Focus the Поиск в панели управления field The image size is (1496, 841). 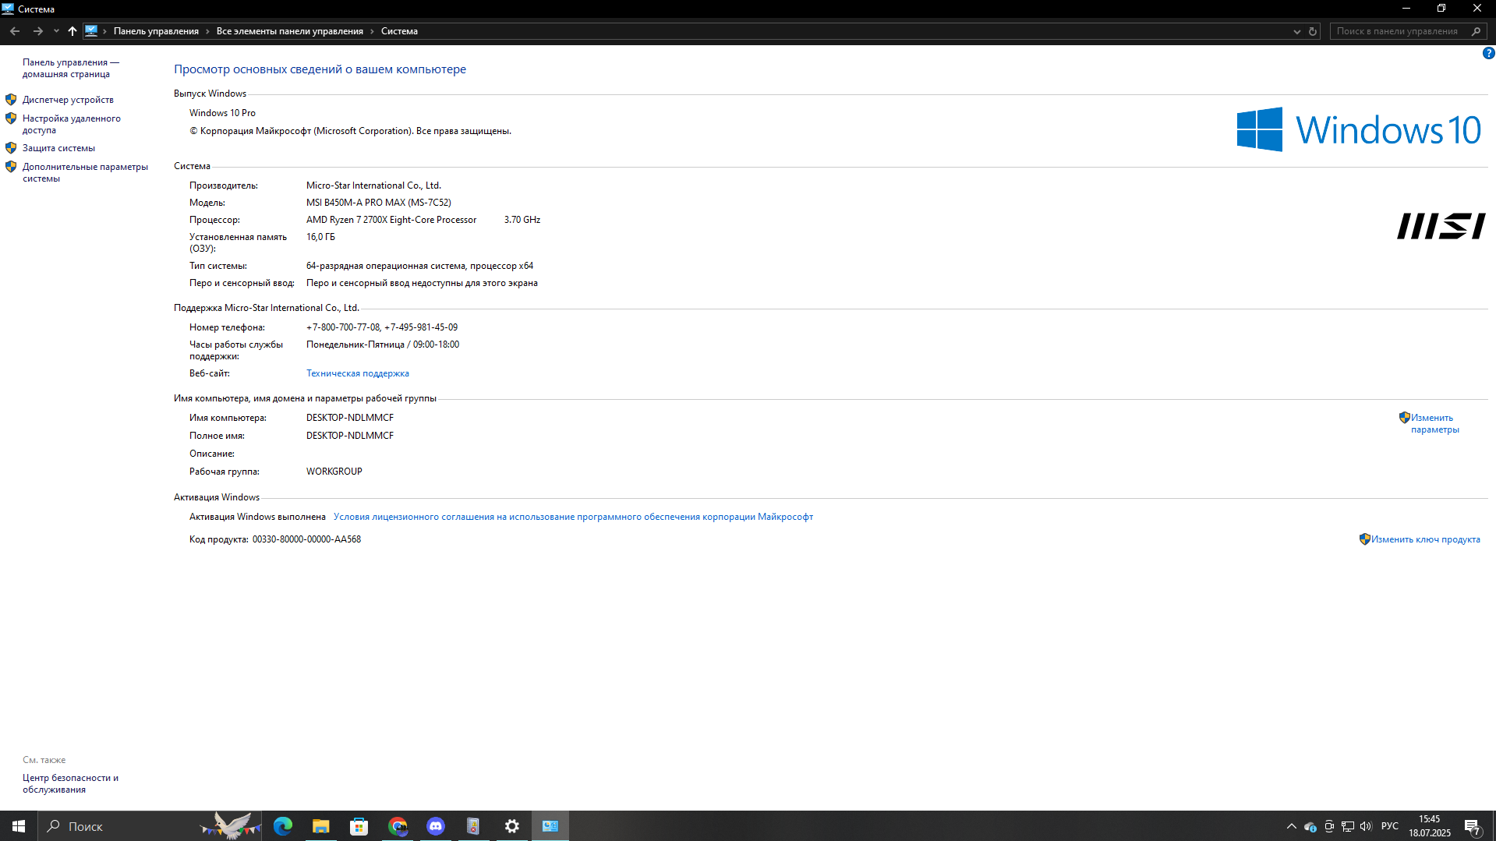[1399, 31]
